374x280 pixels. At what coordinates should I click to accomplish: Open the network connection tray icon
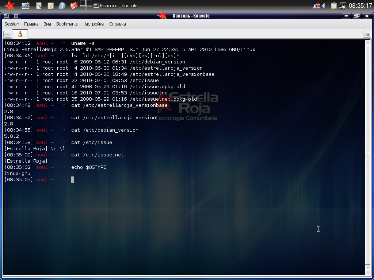[343, 5]
